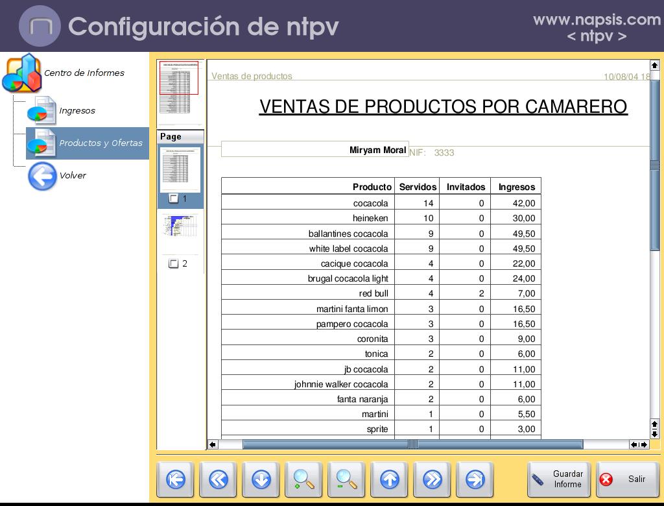Select Productos y Ofertas report section
This screenshot has width=664, height=506.
tap(100, 143)
